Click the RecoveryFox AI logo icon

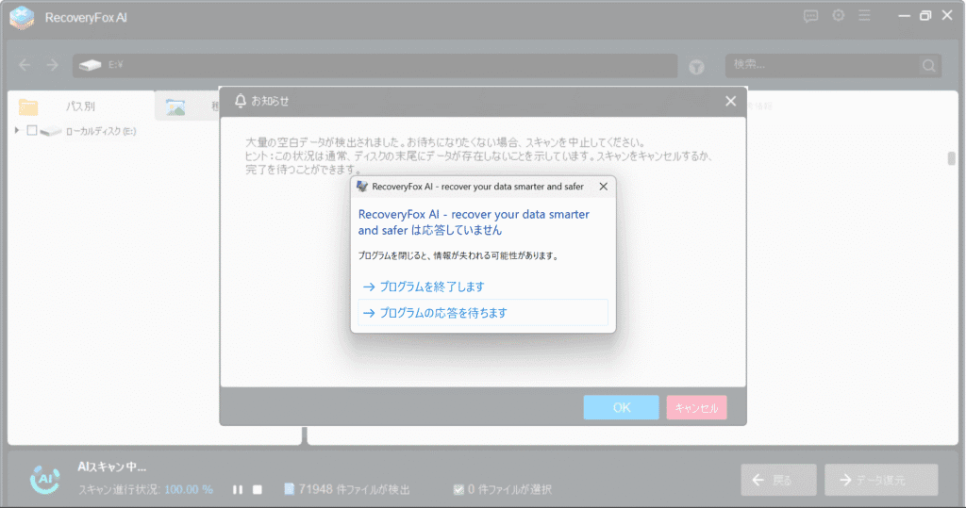point(23,17)
